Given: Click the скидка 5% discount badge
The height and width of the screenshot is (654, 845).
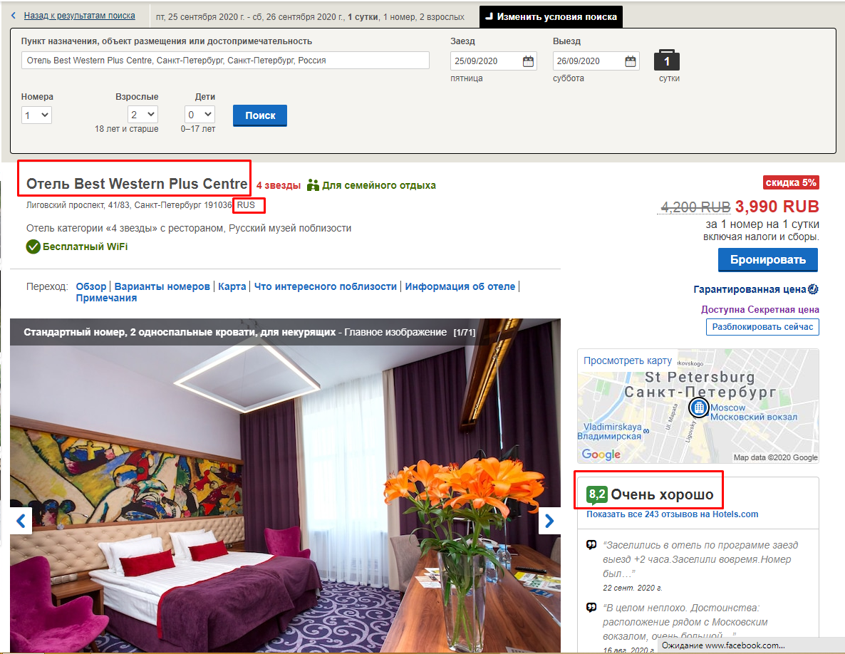Looking at the screenshot, I should pyautogui.click(x=791, y=182).
